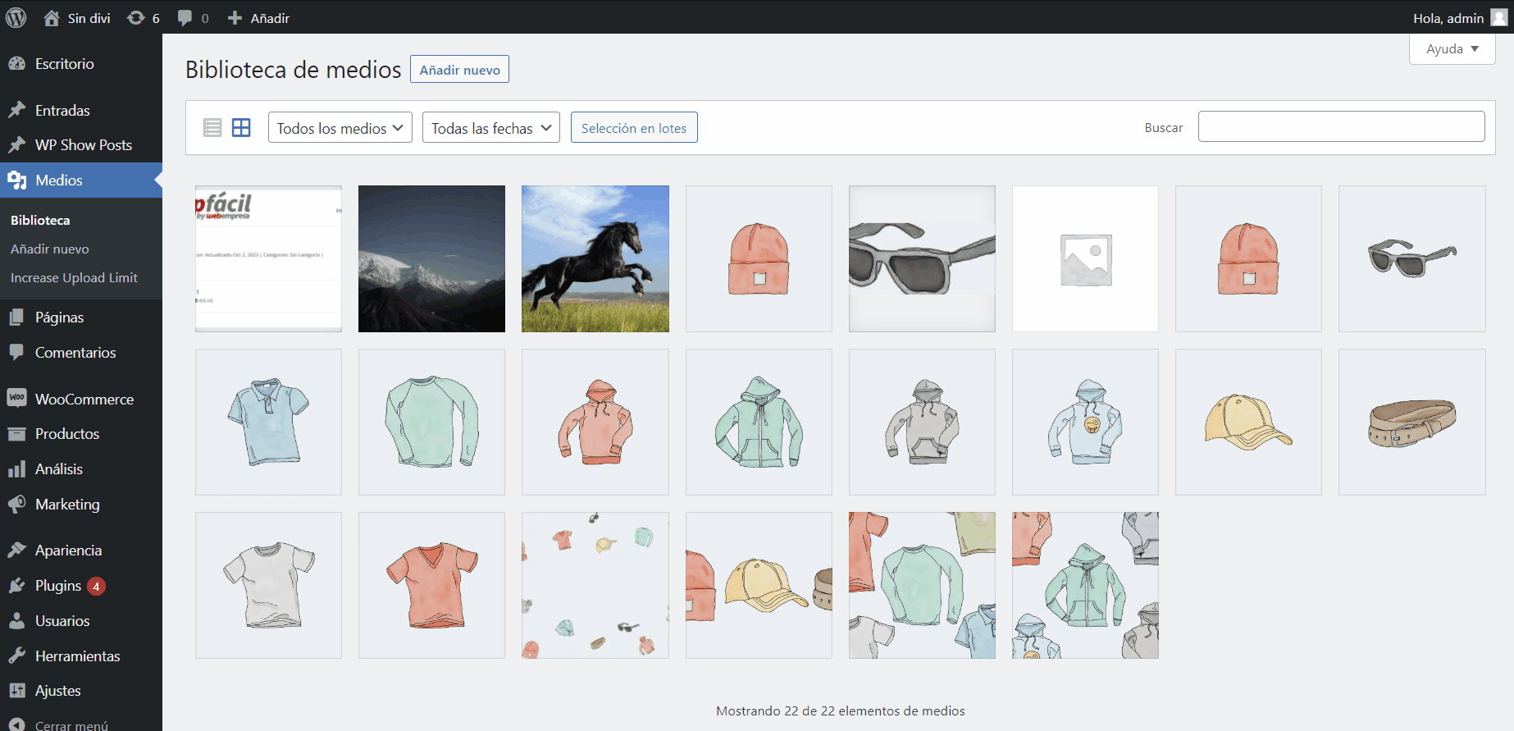Image resolution: width=1514 pixels, height=731 pixels.
Task: Expand the Todas las fechas filter
Action: coord(490,128)
